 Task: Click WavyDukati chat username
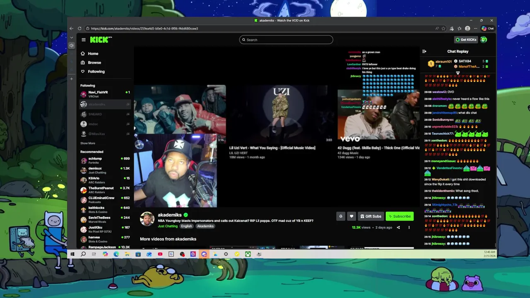pyautogui.click(x=440, y=179)
